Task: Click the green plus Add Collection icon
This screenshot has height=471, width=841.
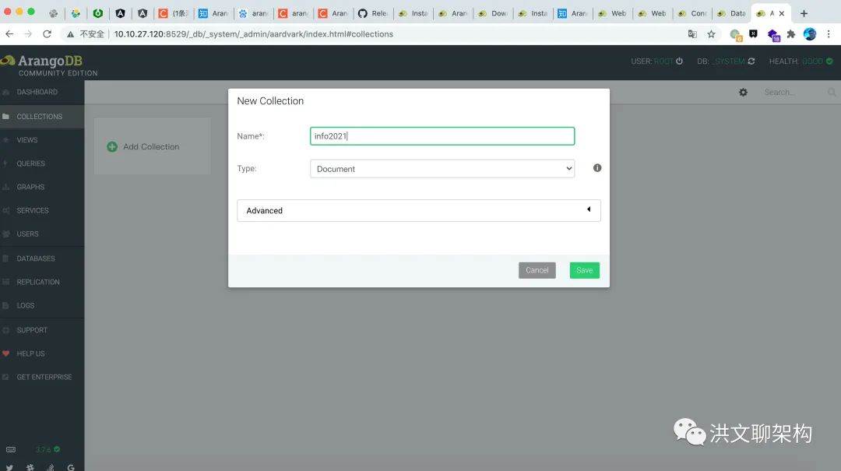Action: coord(112,146)
